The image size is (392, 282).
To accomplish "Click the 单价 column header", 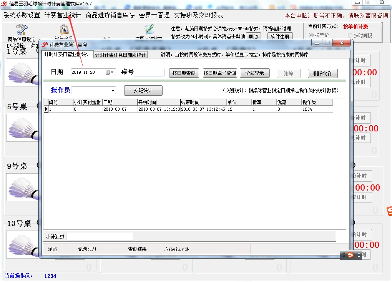I will click(239, 102).
